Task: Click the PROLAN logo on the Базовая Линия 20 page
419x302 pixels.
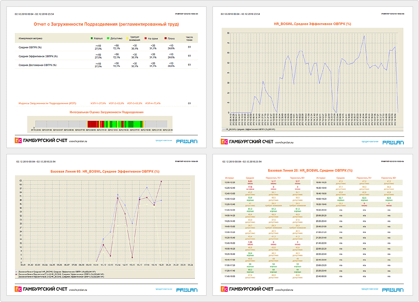Action: coord(393,289)
